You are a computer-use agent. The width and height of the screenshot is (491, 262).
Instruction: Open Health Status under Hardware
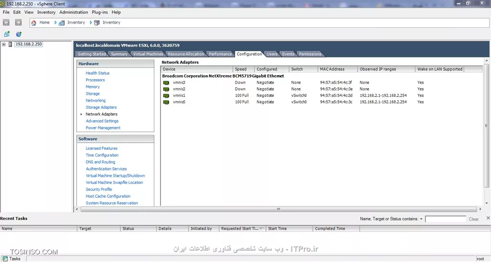click(x=98, y=73)
